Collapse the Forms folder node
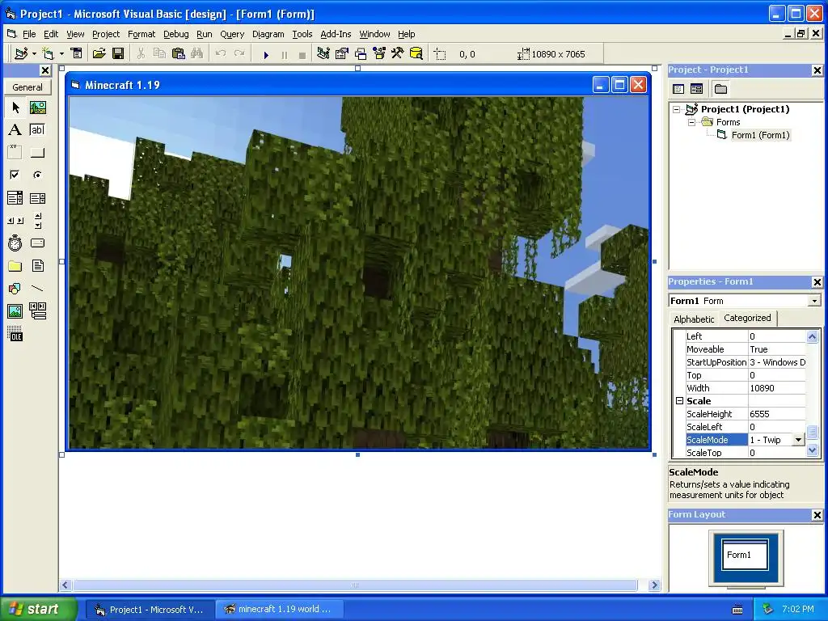The height and width of the screenshot is (621, 828). click(692, 122)
